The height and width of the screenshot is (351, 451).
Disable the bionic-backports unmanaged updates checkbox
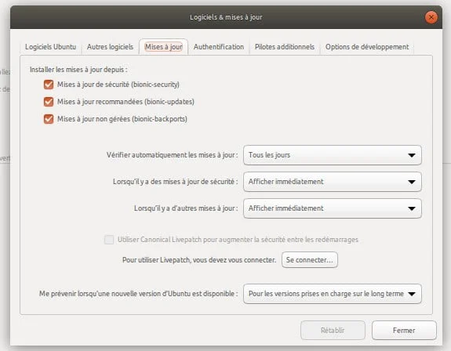(x=49, y=119)
